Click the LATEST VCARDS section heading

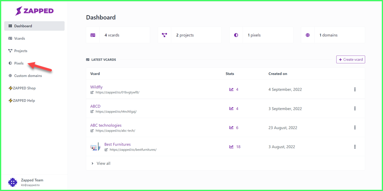click(x=103, y=59)
